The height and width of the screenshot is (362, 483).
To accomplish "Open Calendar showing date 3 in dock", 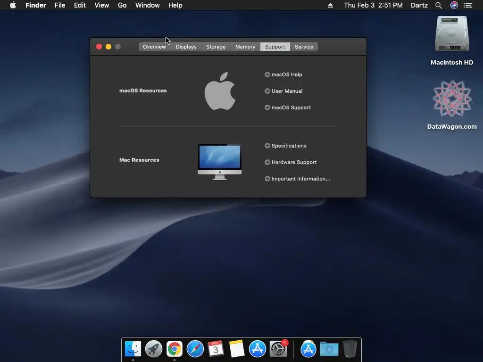I will (216, 349).
